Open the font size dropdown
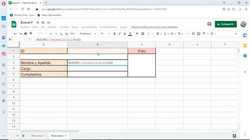The height and width of the screenshot is (140, 250). coord(105,34)
